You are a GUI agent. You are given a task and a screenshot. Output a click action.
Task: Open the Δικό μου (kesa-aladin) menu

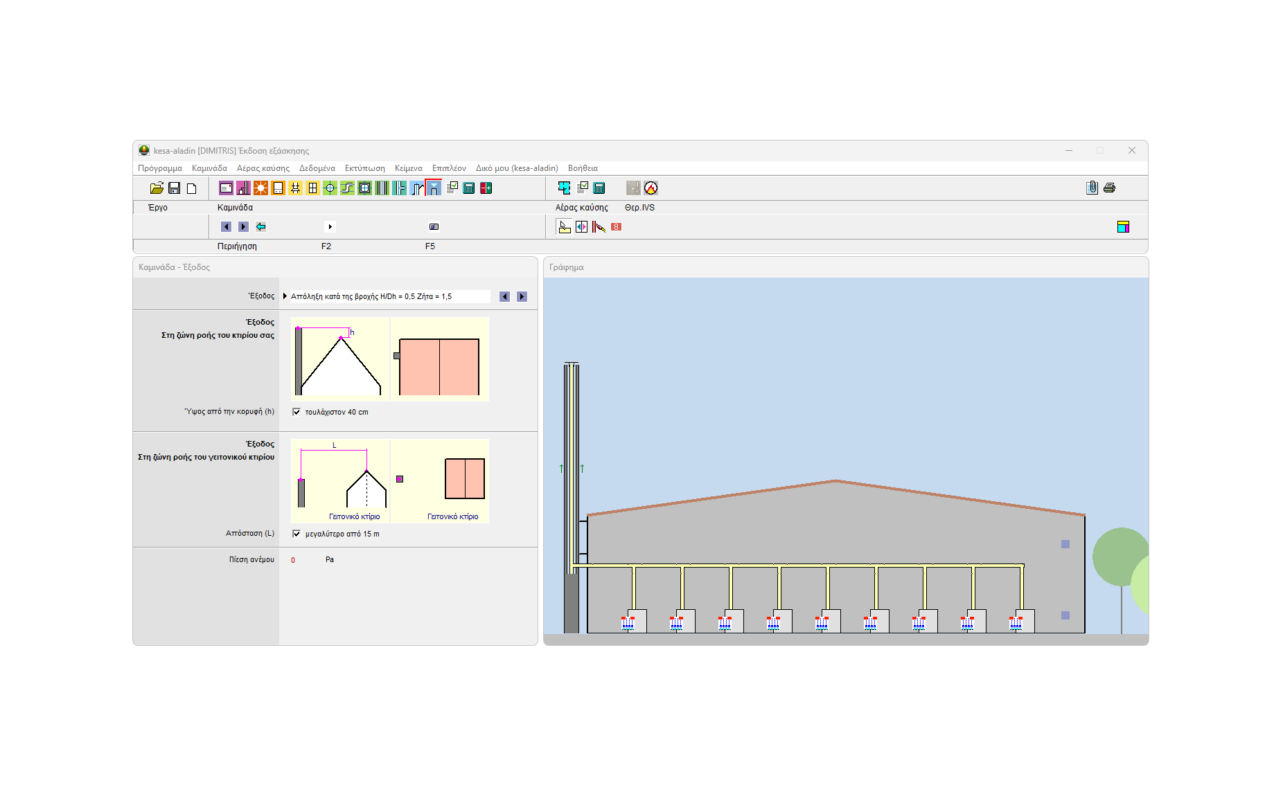pyautogui.click(x=517, y=168)
